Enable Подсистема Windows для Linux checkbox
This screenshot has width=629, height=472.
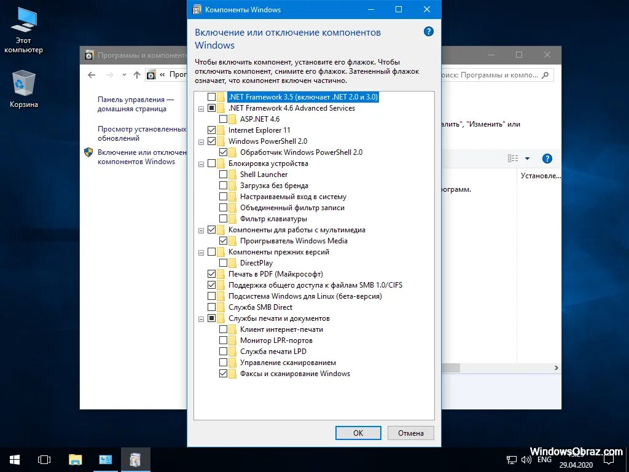211,296
